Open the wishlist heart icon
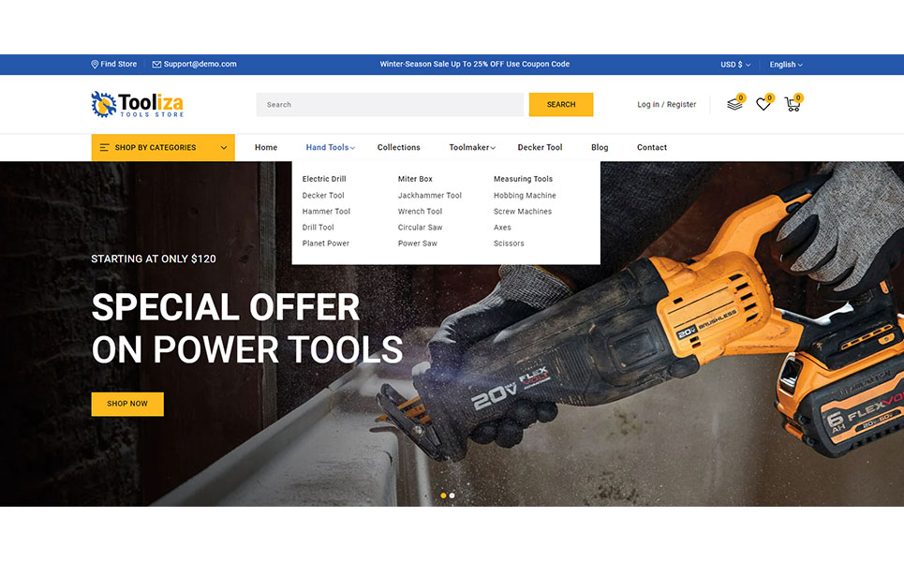The width and height of the screenshot is (904, 562). pos(763,105)
